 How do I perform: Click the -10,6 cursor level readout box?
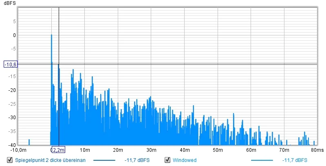11,64
